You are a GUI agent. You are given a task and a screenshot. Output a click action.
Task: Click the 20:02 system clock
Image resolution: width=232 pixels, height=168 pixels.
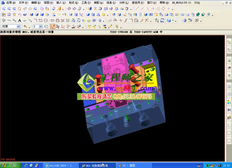pyautogui.click(x=226, y=165)
